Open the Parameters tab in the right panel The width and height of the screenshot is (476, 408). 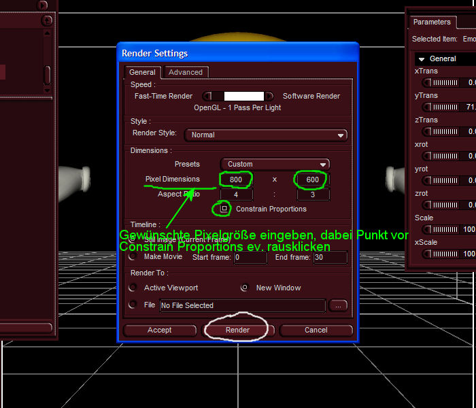(x=432, y=22)
